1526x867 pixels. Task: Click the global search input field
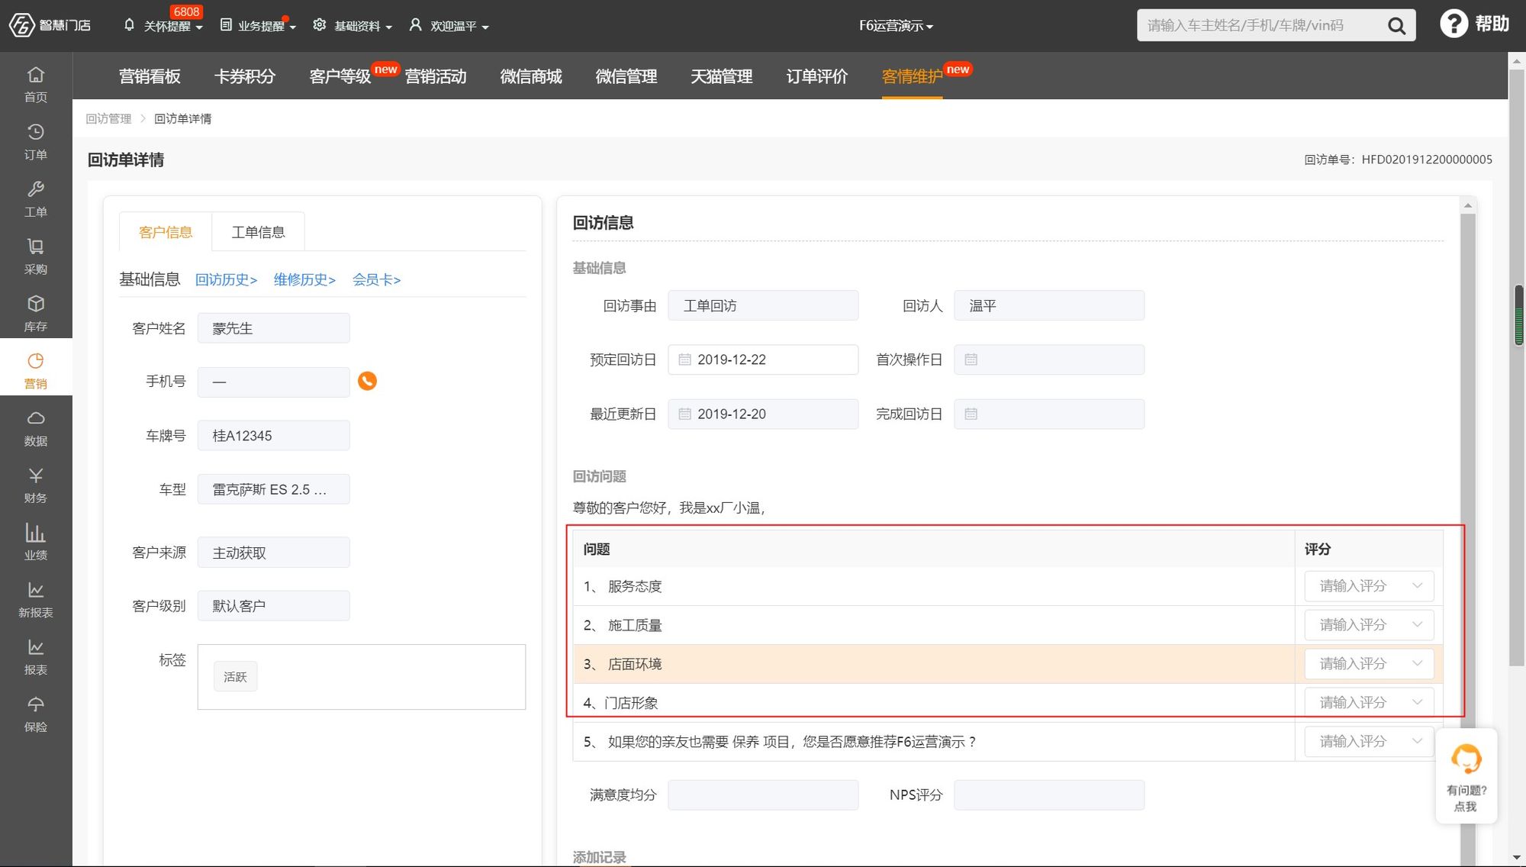(1263, 26)
